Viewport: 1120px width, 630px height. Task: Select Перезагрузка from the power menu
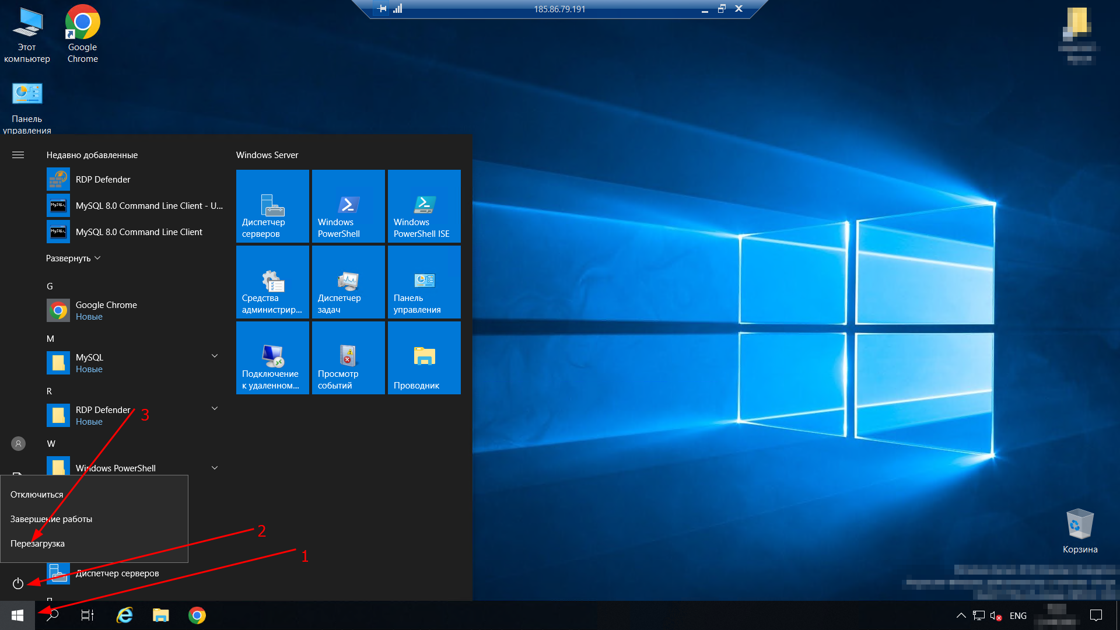click(x=38, y=544)
